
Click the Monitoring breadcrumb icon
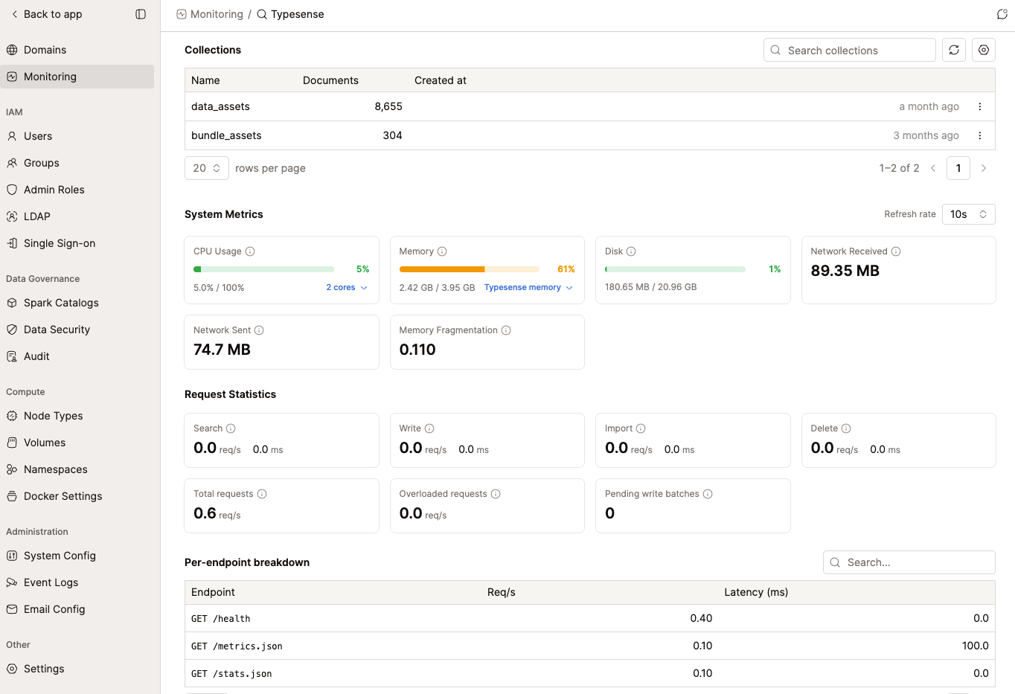click(x=182, y=14)
